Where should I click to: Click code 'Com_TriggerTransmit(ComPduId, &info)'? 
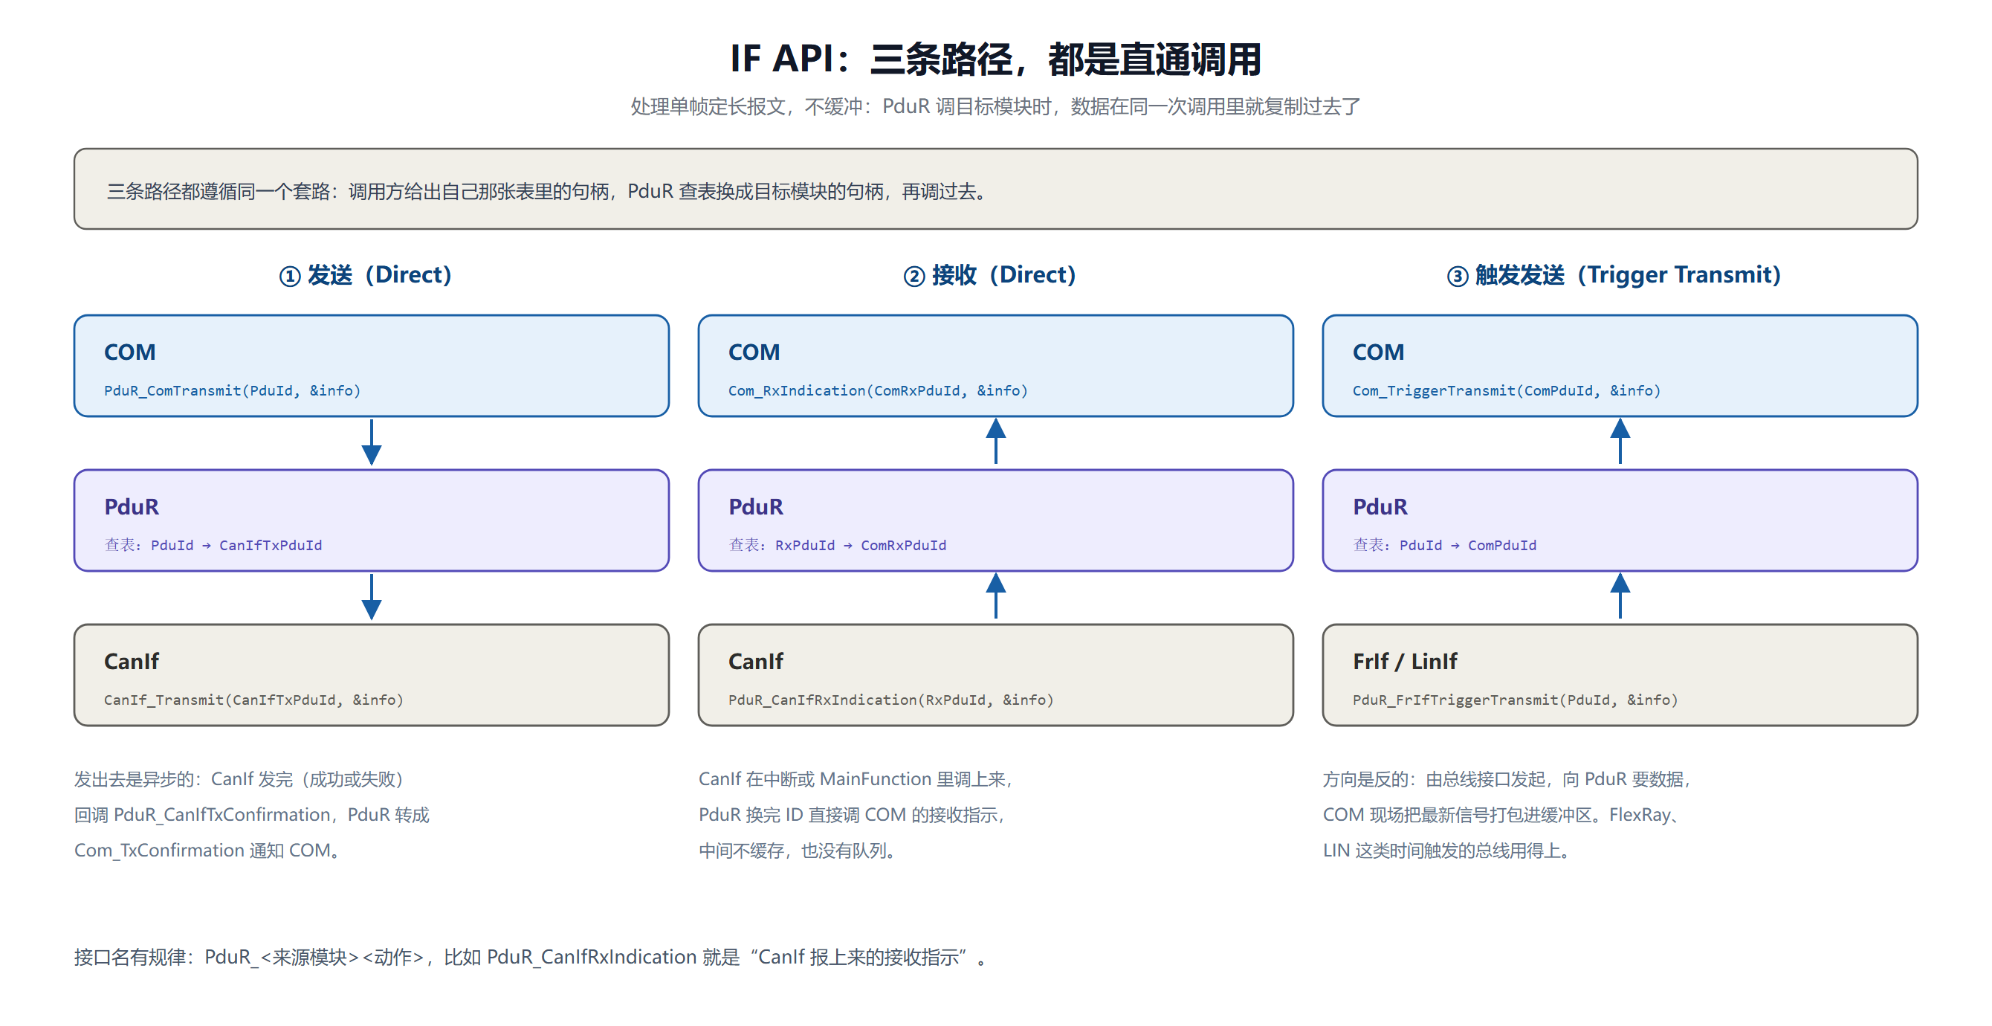click(x=1507, y=391)
